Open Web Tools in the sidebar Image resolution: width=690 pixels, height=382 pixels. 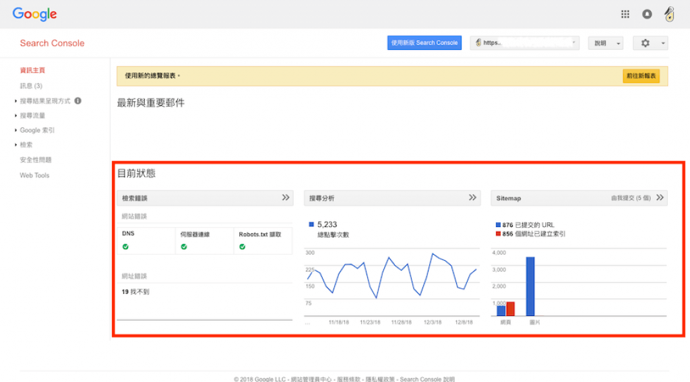click(34, 175)
